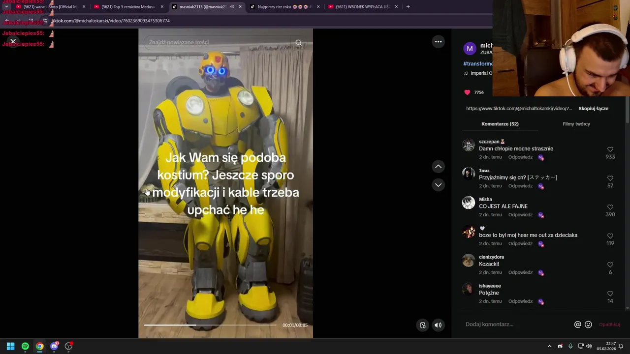Like Misha's comment 'CO JEST ALE FAJNE'
Screen dimensions: 630x354
[610, 207]
